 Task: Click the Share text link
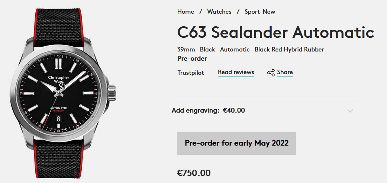[285, 72]
